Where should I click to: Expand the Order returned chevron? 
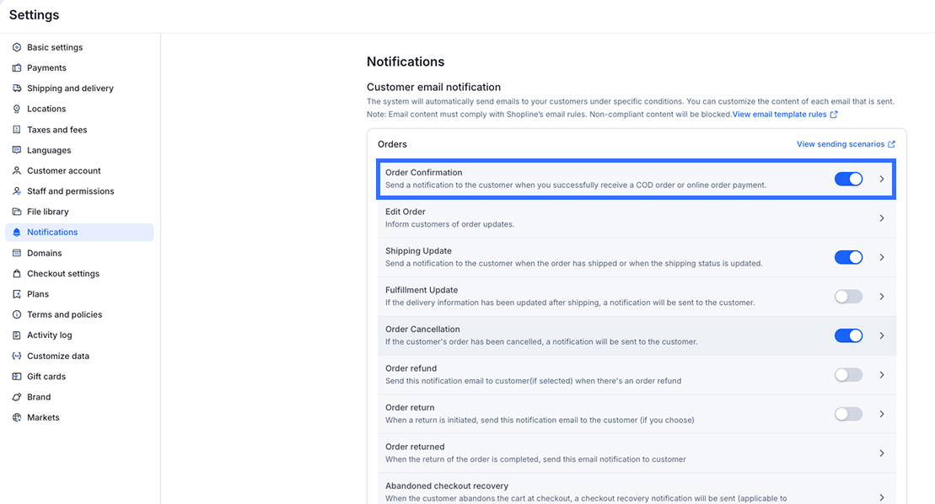click(x=882, y=453)
